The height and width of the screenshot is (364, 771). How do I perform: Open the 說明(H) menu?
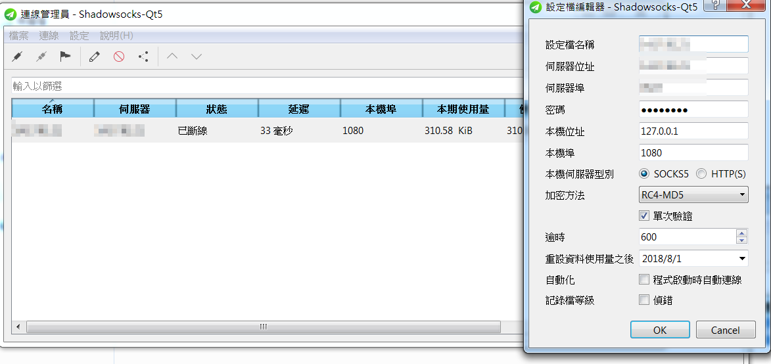pyautogui.click(x=116, y=35)
